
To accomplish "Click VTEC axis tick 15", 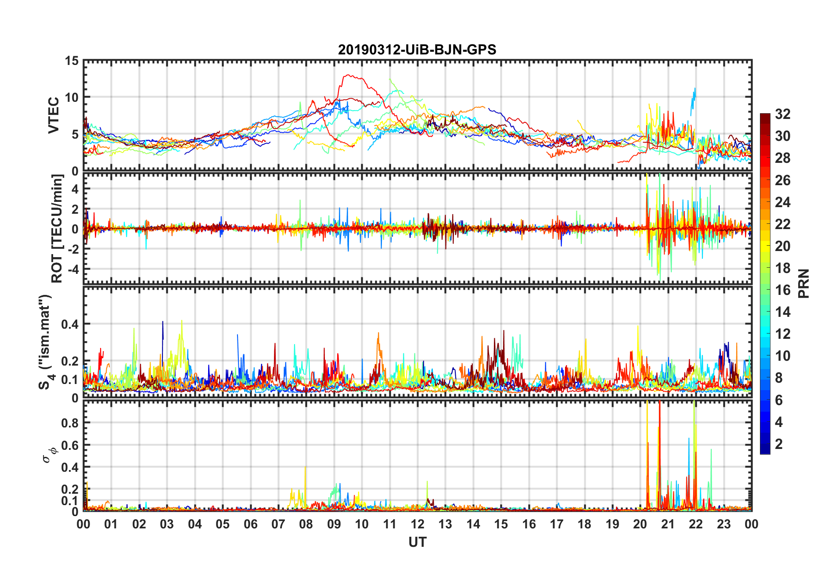I will (x=72, y=61).
